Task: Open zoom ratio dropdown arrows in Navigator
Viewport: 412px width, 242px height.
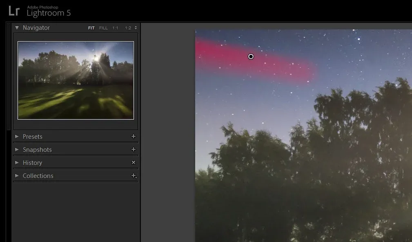Action: click(x=136, y=28)
